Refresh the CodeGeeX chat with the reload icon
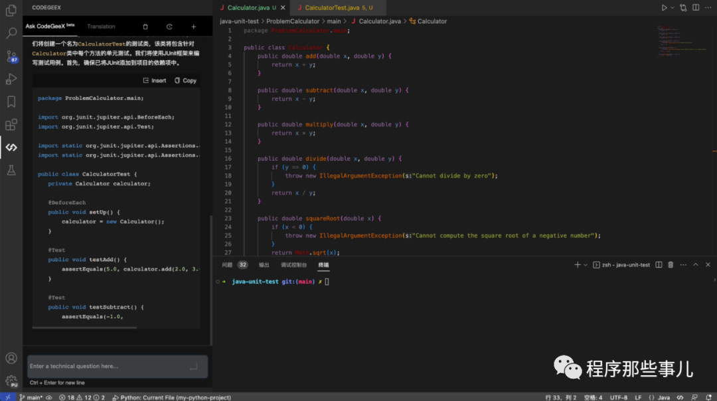Viewport: 717px width, 401px height. [169, 26]
